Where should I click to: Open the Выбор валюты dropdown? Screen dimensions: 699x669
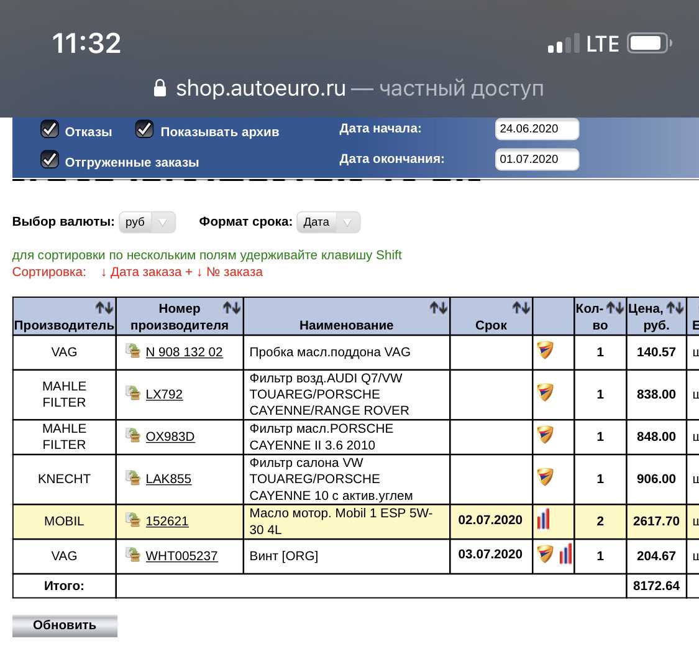pyautogui.click(x=147, y=222)
